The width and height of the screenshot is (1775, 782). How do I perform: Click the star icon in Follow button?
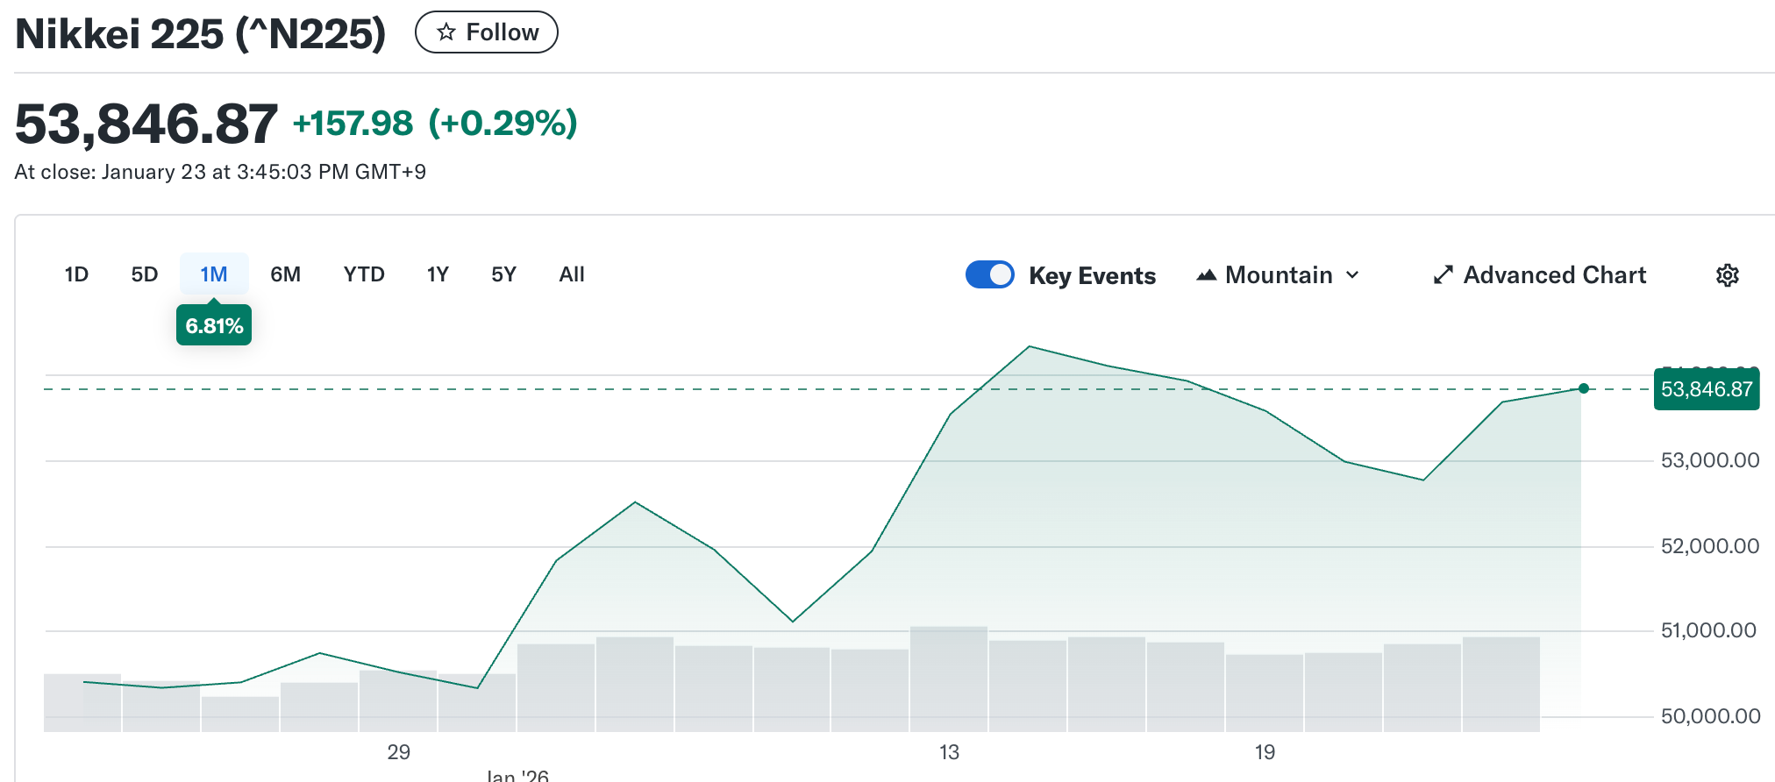446,32
